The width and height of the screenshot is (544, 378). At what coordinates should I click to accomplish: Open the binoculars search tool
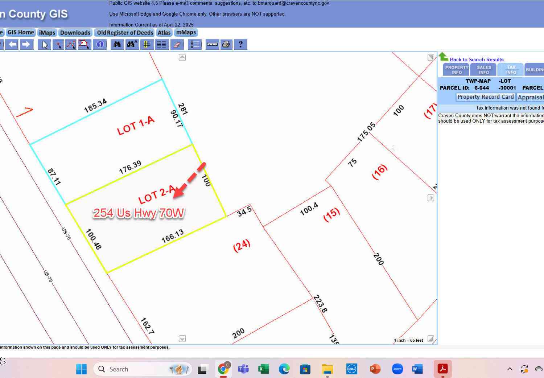pyautogui.click(x=117, y=45)
